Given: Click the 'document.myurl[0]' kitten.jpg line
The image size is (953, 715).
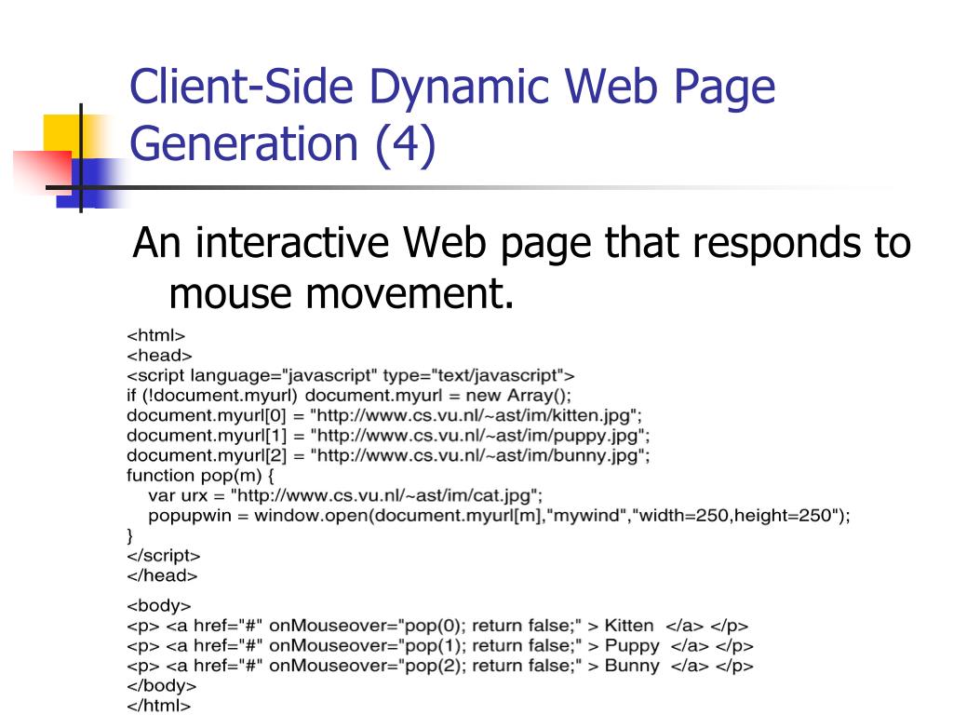Looking at the screenshot, I should (384, 416).
